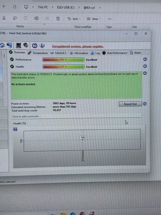The height and width of the screenshot is (215, 161).
Task: Click the PC monitor icon in address bar
Action: click(26, 7)
